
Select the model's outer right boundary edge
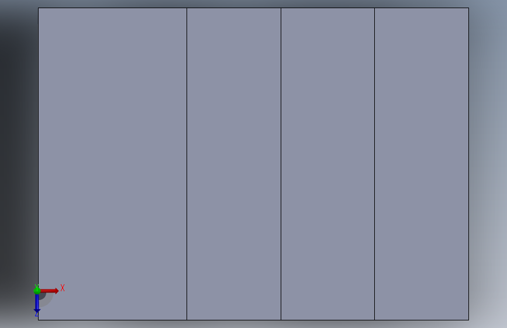click(x=468, y=164)
